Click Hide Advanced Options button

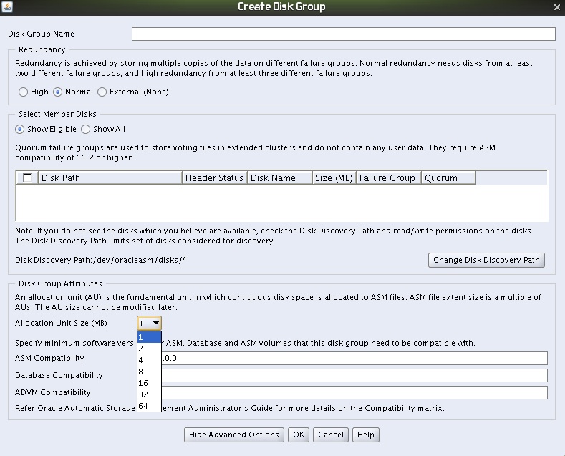pyautogui.click(x=234, y=435)
